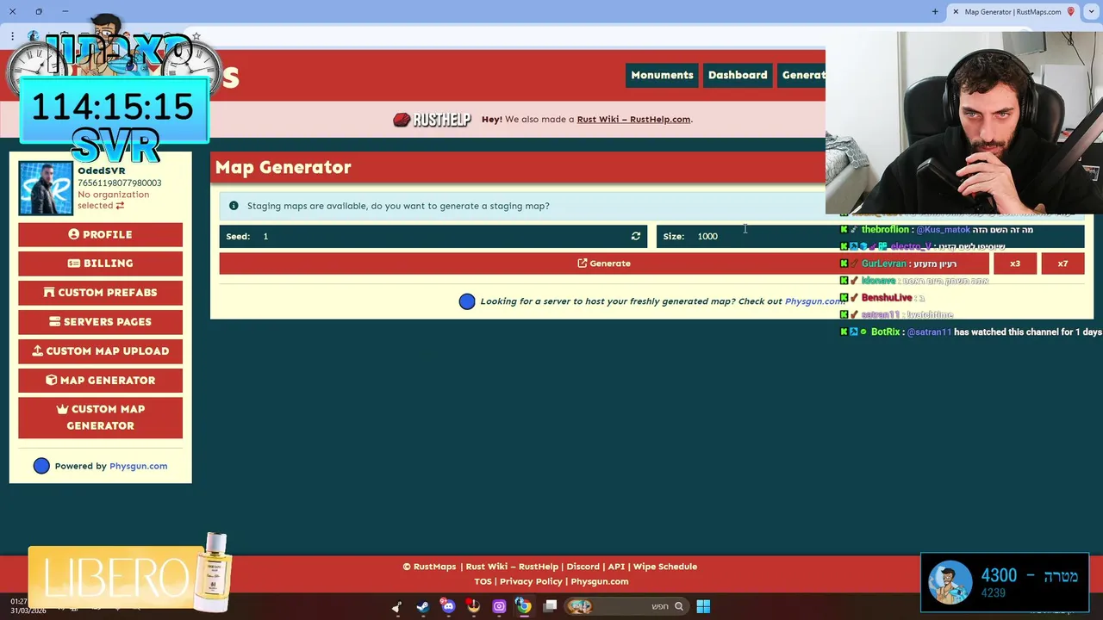This screenshot has width=1103, height=620.
Task: Open Google Chrome from the taskbar
Action: point(524,606)
